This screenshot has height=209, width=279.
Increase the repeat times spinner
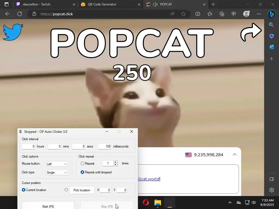(x=116, y=162)
